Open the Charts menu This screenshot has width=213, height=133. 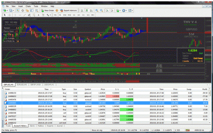28,6
